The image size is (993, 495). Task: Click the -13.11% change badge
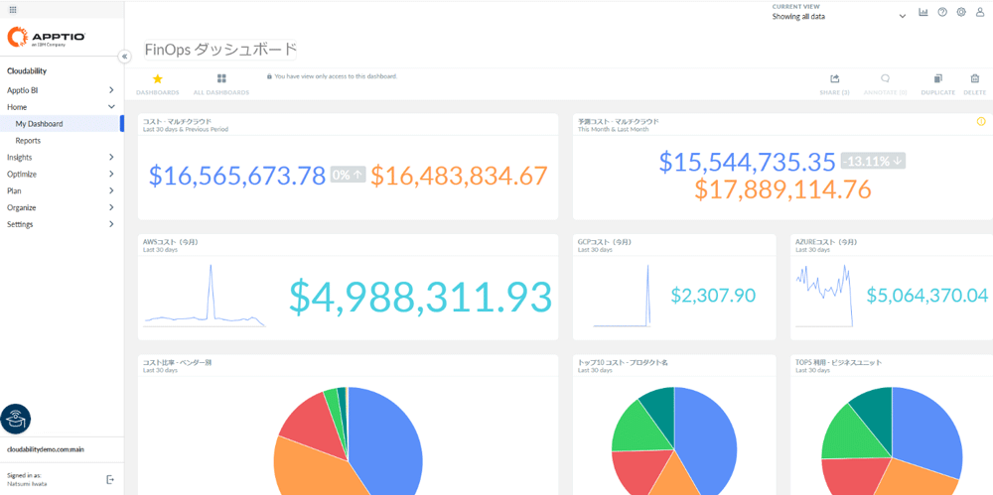(873, 161)
